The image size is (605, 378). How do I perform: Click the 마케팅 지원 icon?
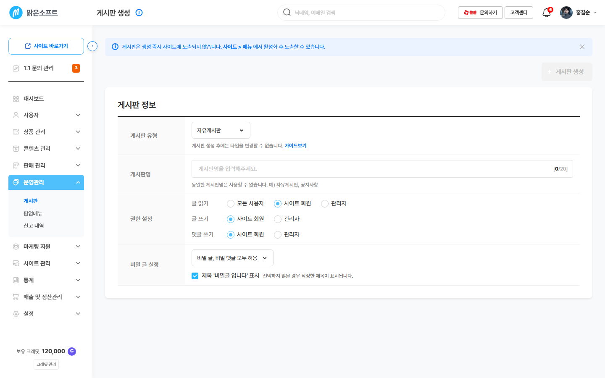(16, 247)
